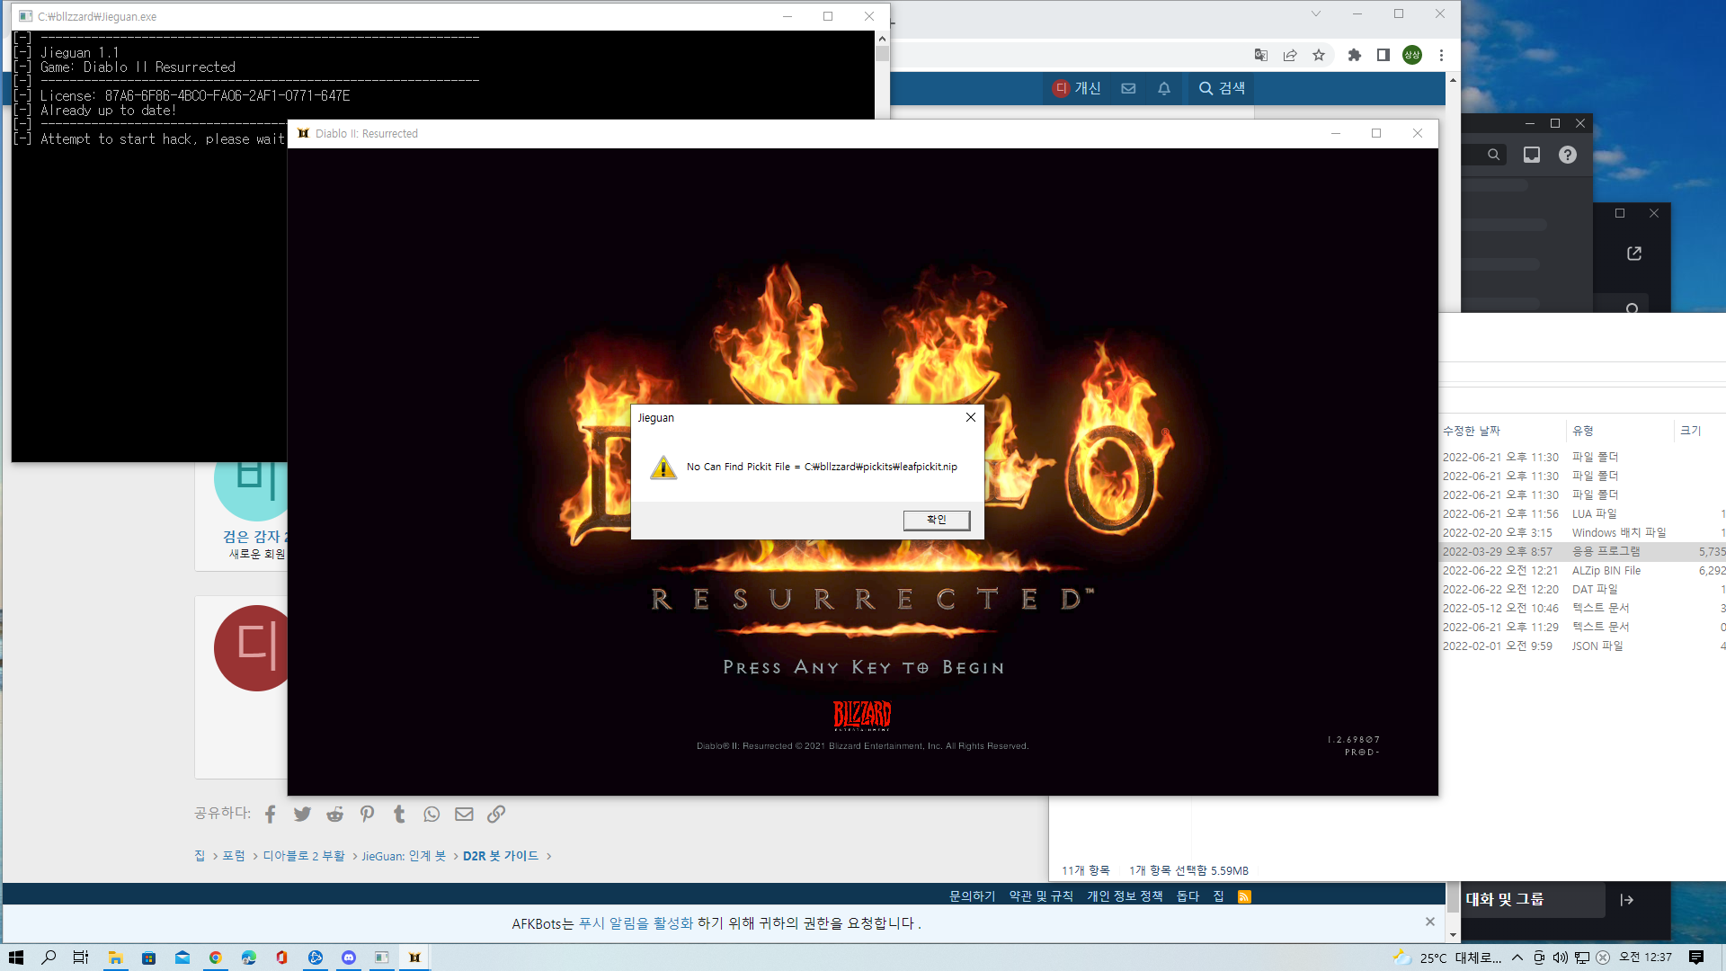
Task: Toggle Chrome side panel icon
Action: [x=1383, y=55]
